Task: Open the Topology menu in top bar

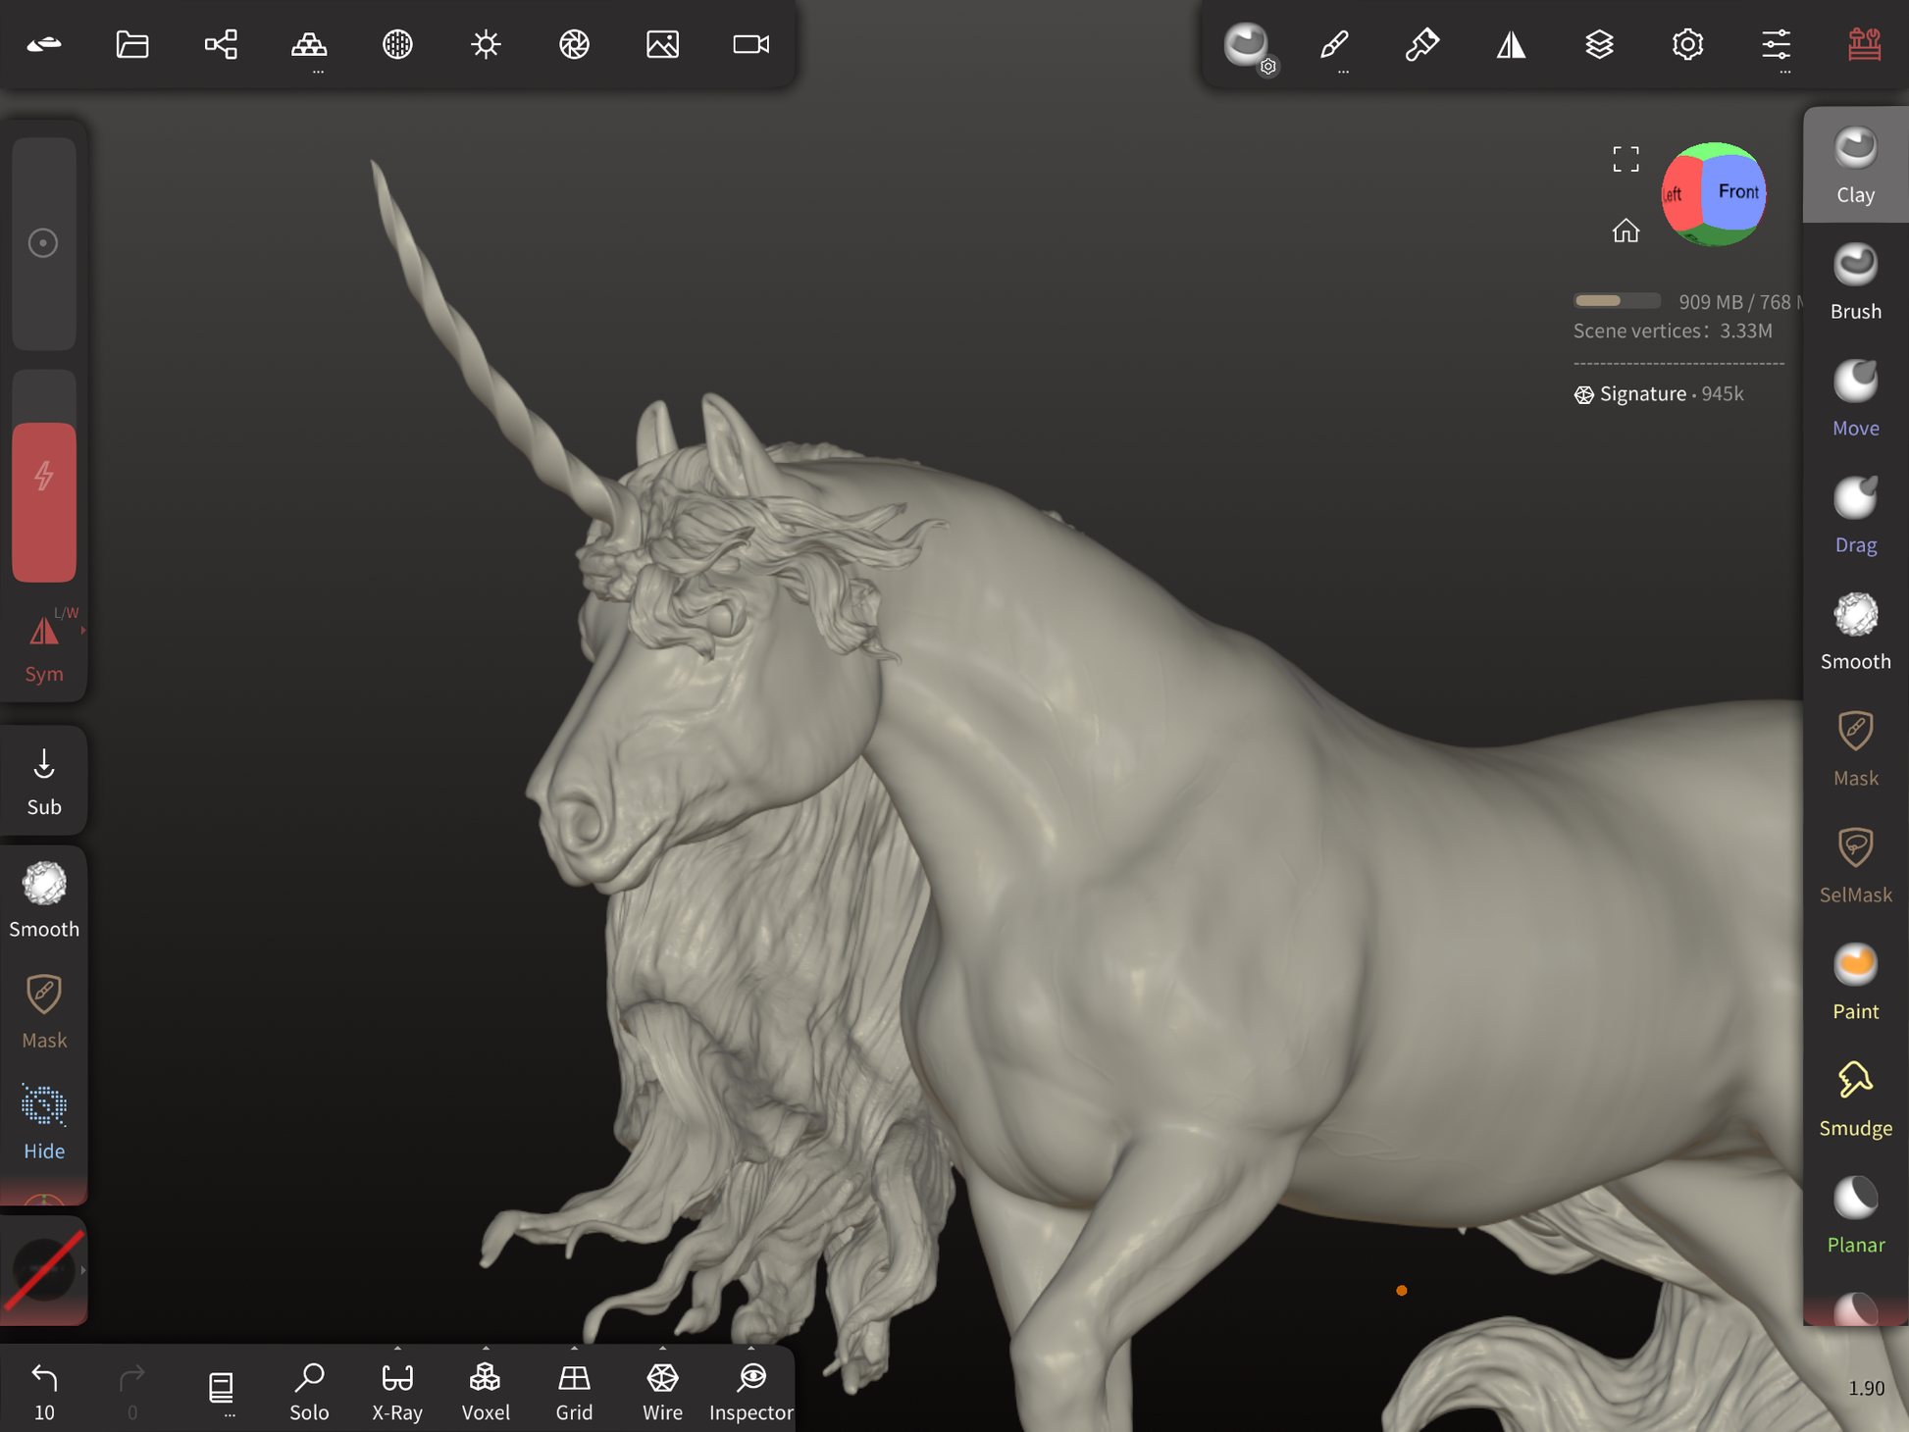Action: 309,44
